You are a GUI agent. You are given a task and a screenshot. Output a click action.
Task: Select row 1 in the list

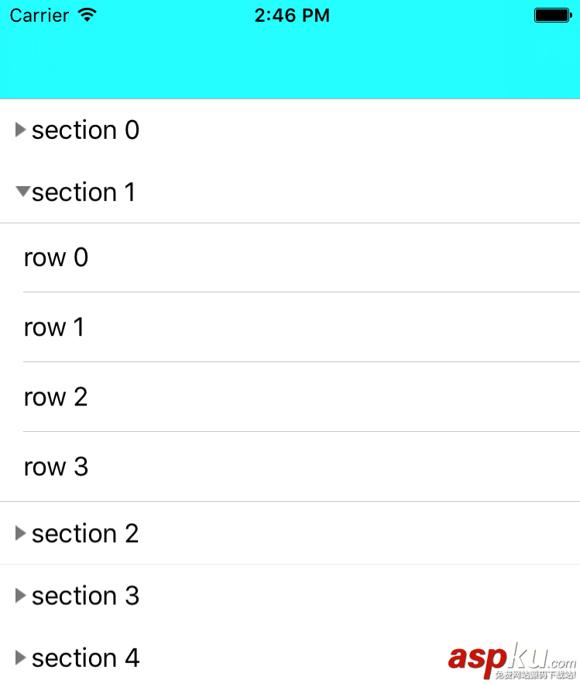tap(290, 327)
